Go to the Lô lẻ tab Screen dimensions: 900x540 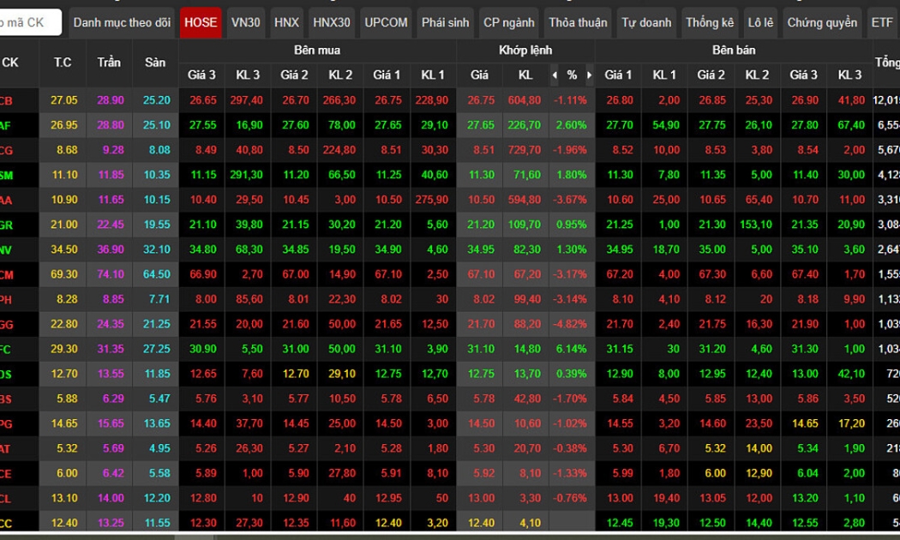(760, 22)
